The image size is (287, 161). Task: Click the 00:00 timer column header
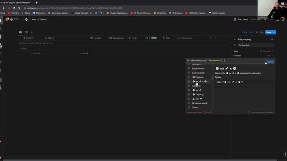(151, 38)
